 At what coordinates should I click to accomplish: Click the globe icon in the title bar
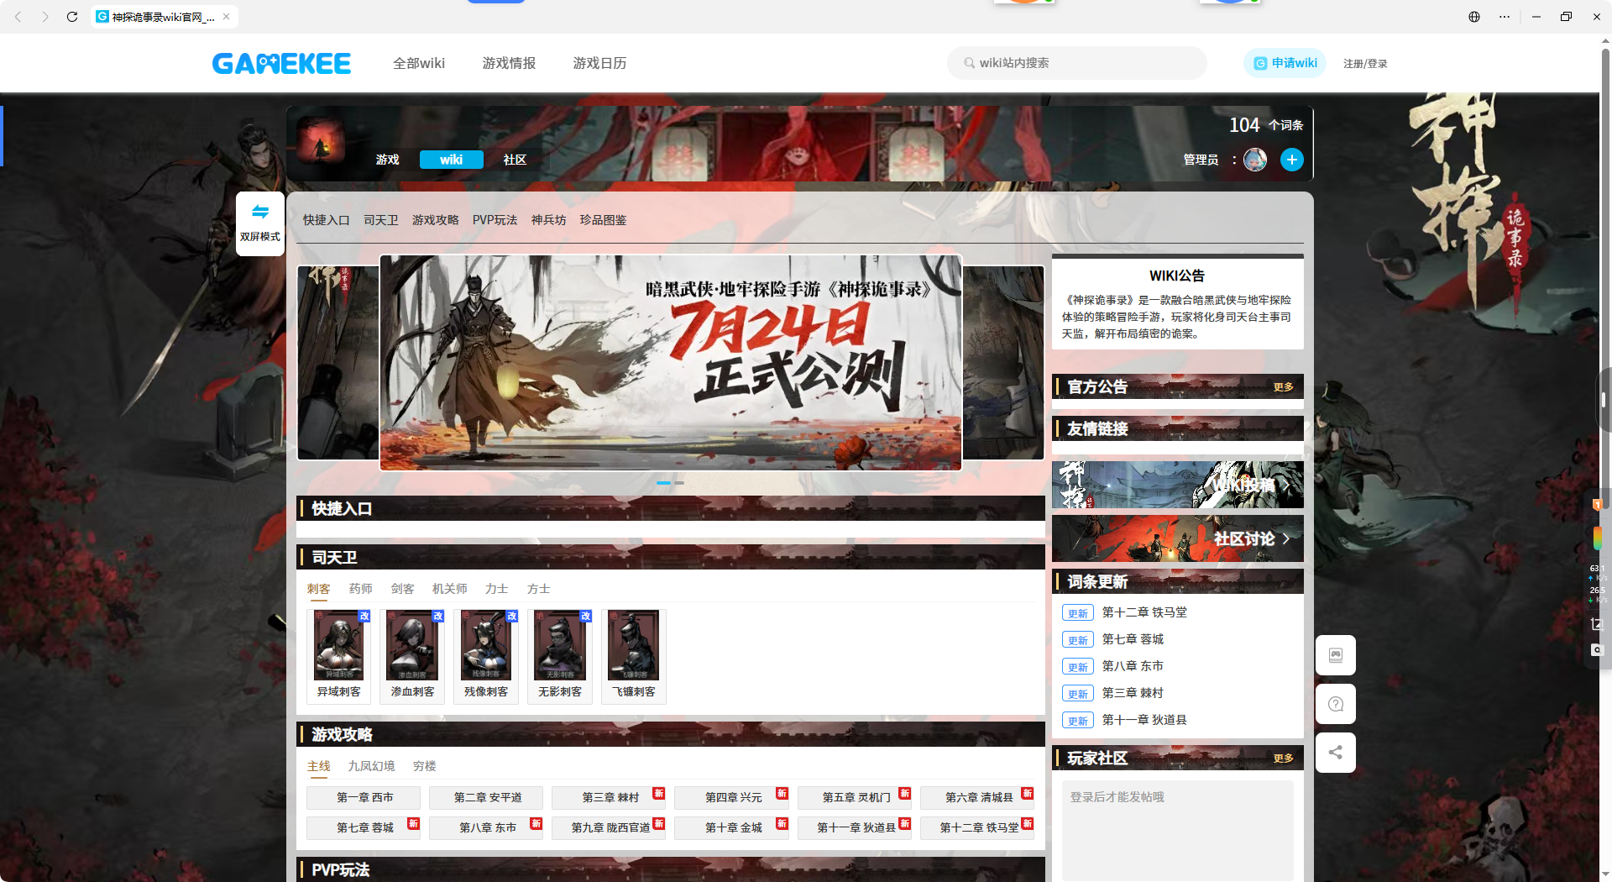click(1474, 17)
